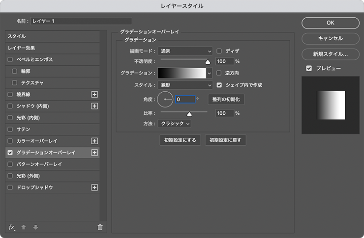Click the black-to-white gradient swatch
Screen dimensions: 364x238
tap(182, 73)
